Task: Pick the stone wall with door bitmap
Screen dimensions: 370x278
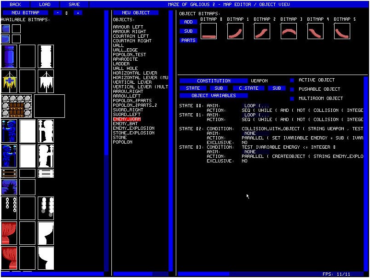Action: coord(17,106)
